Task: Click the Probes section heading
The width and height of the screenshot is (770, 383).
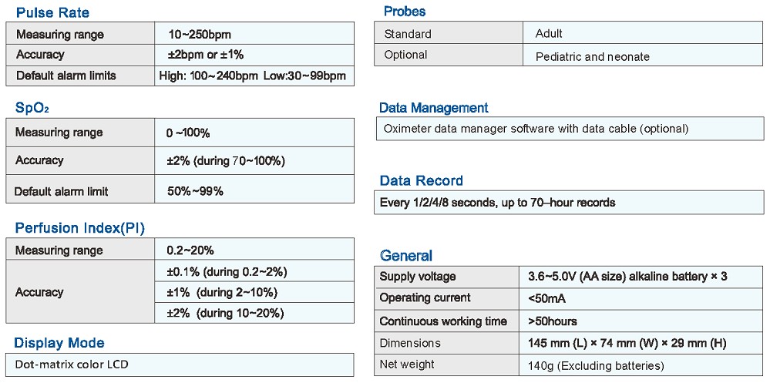Action: (x=405, y=12)
